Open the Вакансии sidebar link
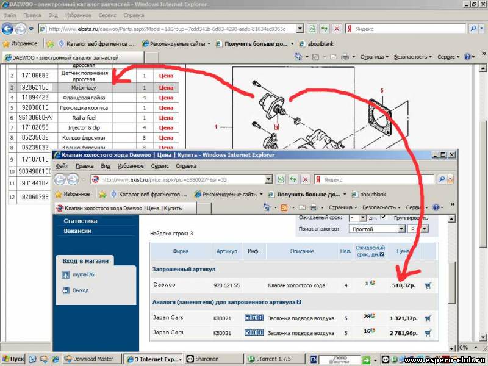This screenshot has width=488, height=366. (77, 231)
